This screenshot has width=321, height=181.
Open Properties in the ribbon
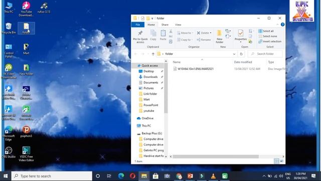[241, 35]
